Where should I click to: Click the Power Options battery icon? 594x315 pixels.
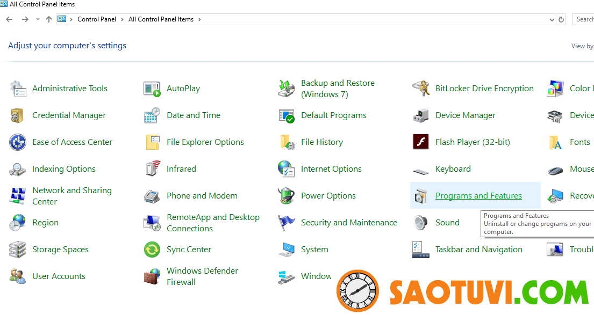[287, 196]
